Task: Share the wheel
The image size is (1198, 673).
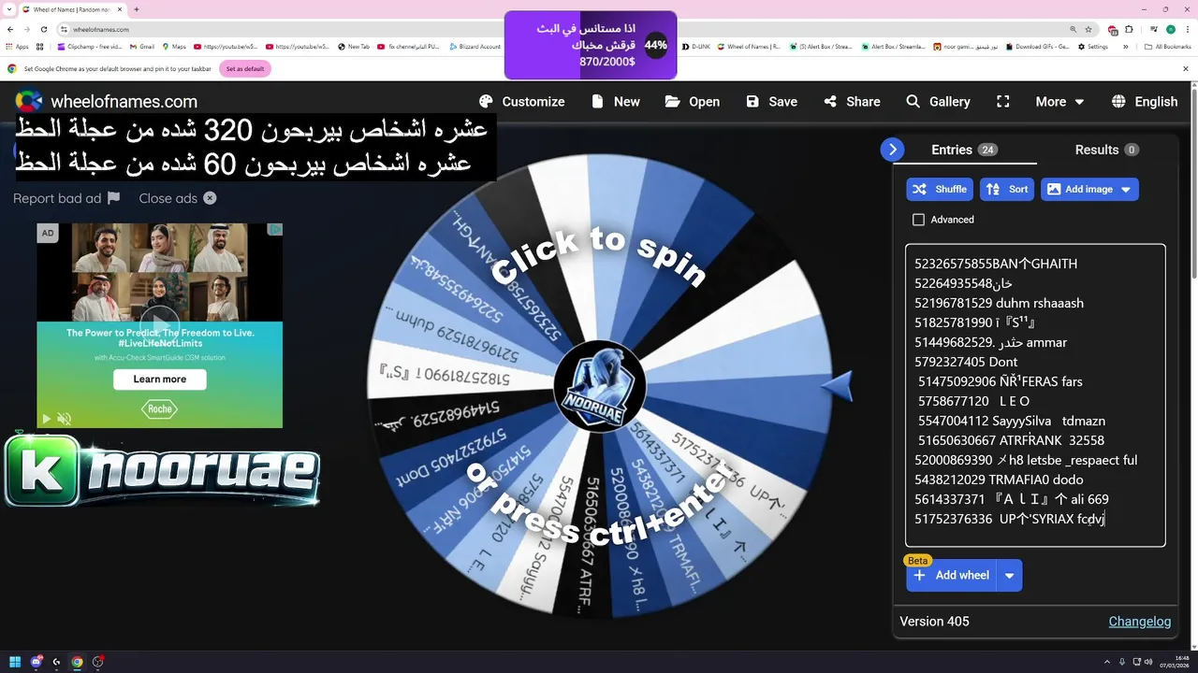Action: 852,102
